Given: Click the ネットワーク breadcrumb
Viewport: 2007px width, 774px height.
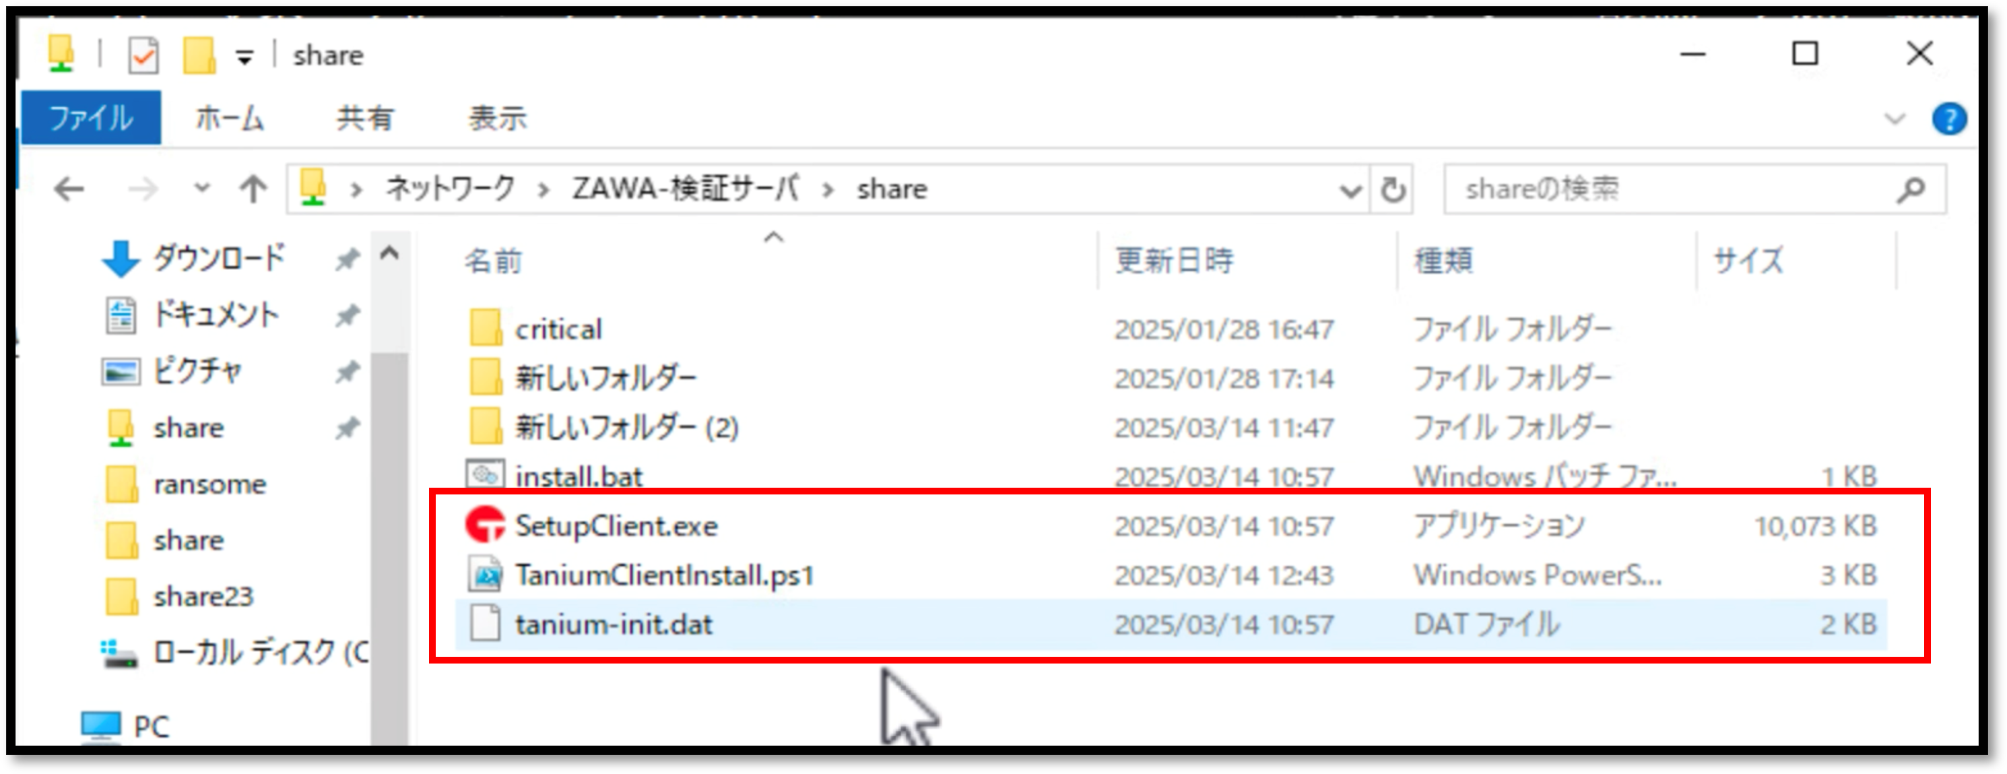Looking at the screenshot, I should (x=451, y=189).
